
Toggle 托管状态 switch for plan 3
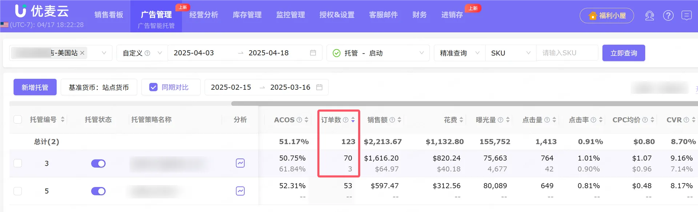(x=98, y=163)
